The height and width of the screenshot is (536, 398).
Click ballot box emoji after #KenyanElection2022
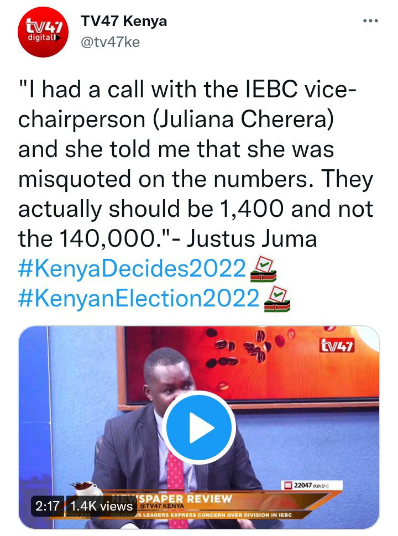[277, 299]
